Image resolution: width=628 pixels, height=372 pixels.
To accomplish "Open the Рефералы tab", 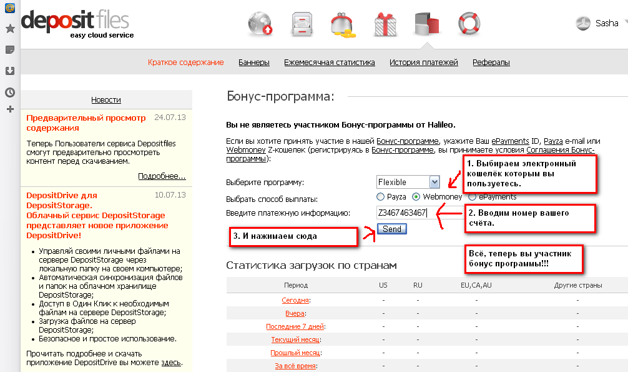I will (491, 62).
